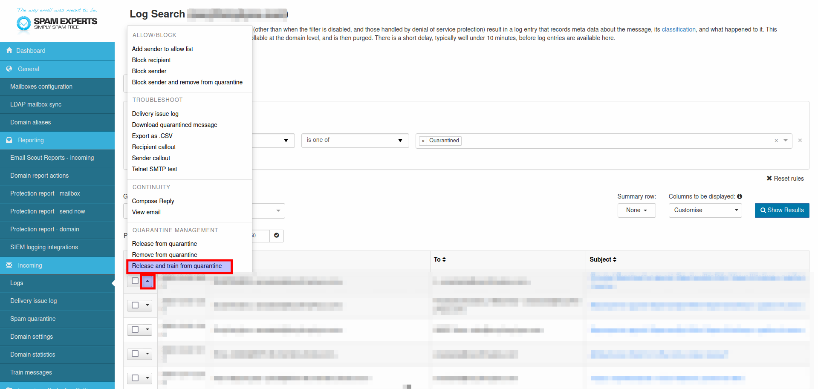
Task: Open the fifth row's action dropdown
Action: tap(147, 378)
